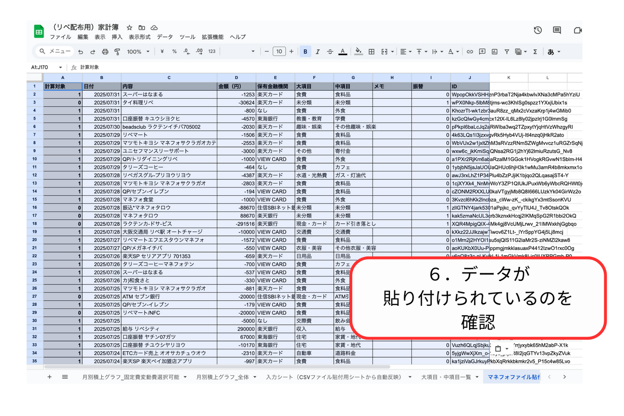Click the font size field
The width and height of the screenshot is (624, 416).
(279, 52)
